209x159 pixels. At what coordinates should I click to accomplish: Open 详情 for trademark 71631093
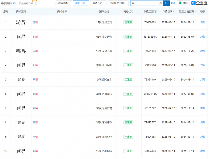coord(202,51)
